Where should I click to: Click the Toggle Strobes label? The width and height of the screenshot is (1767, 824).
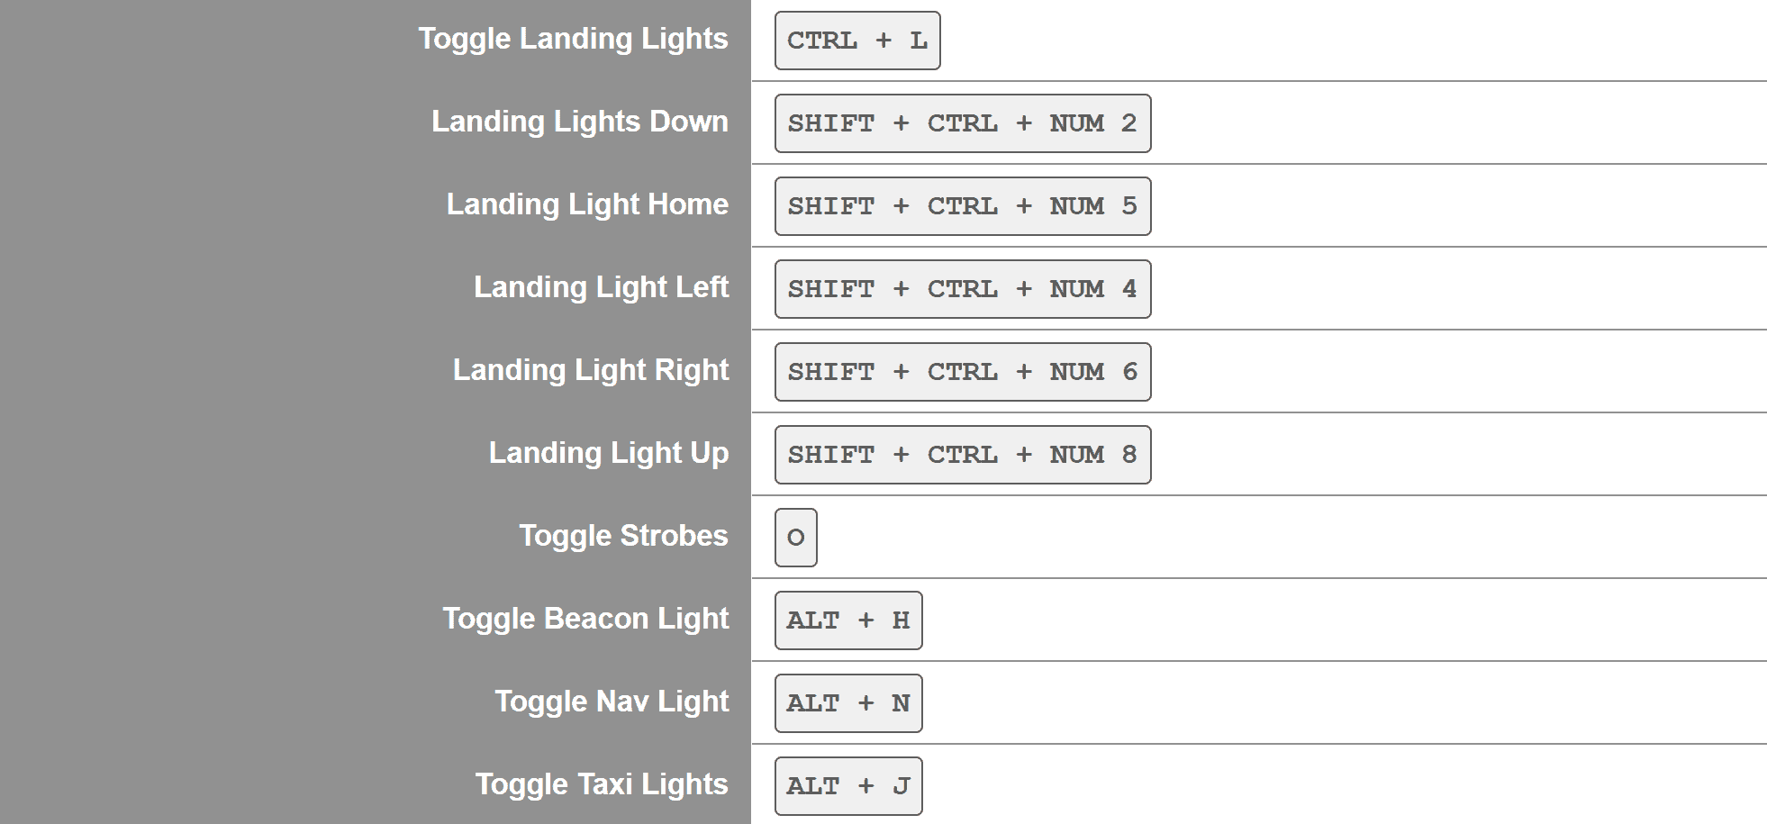[623, 536]
